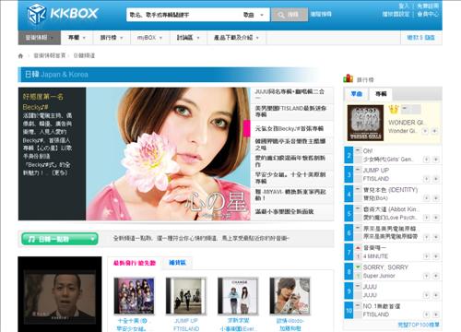The width and height of the screenshot is (461, 332).
Task: Expand the 討論區 navigation menu
Action: click(x=188, y=38)
